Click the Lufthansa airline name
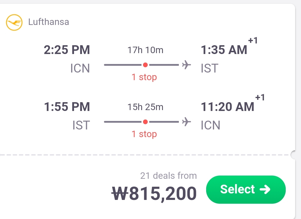The height and width of the screenshot is (219, 301). pos(48,22)
